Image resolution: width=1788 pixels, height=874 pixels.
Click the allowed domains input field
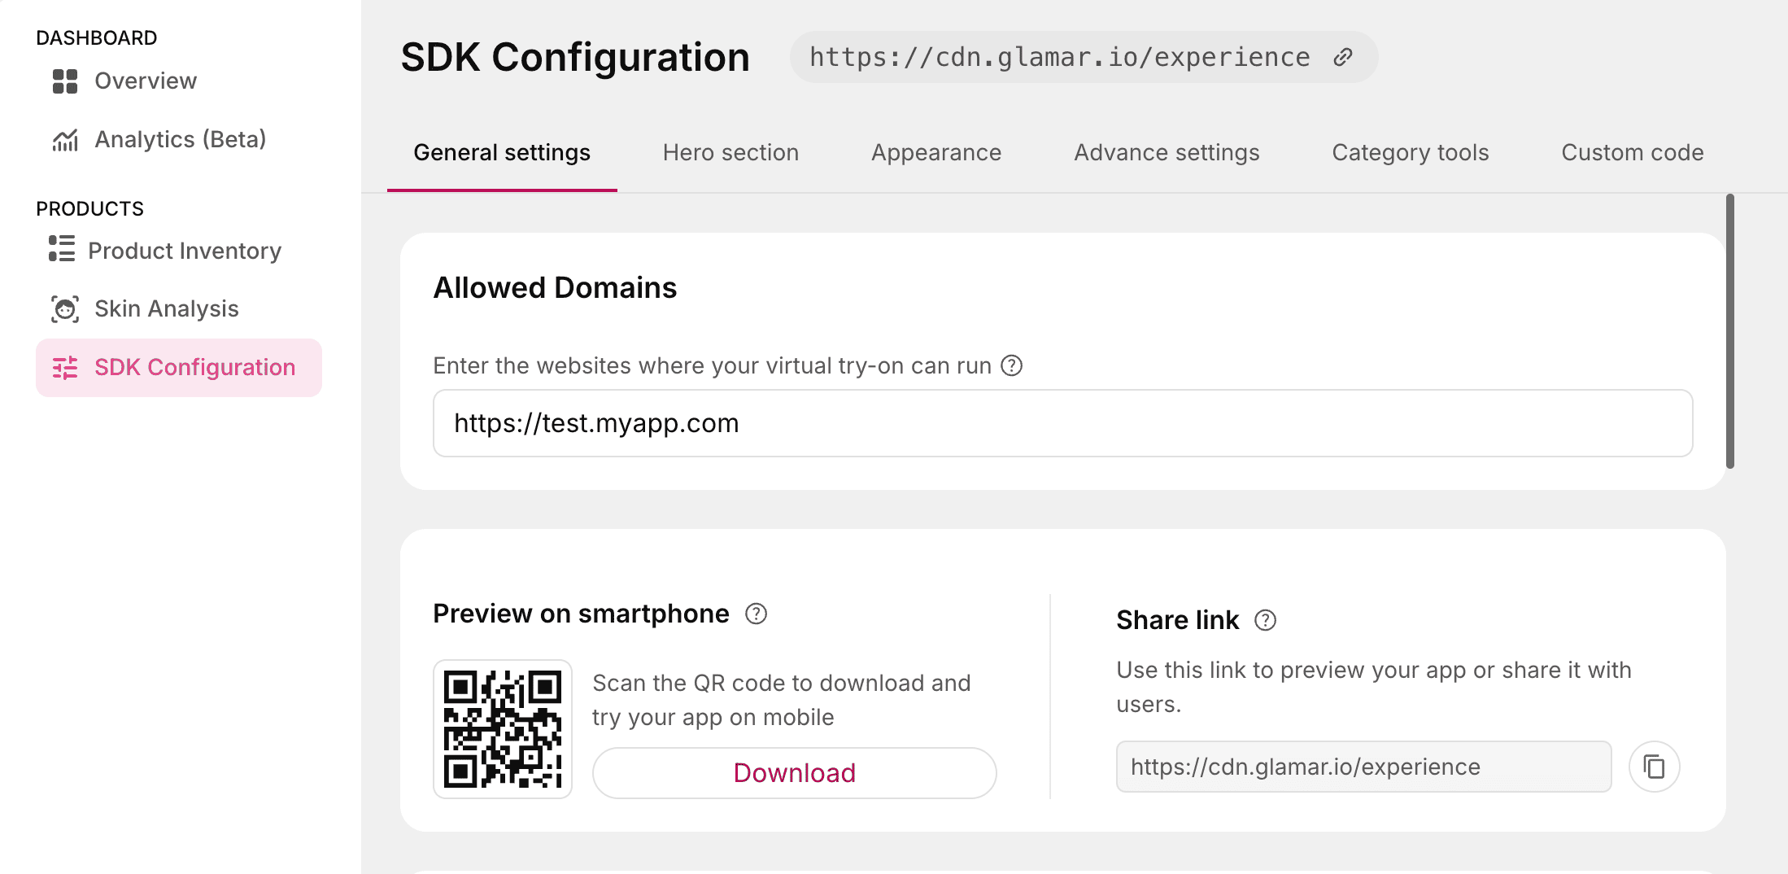click(1062, 423)
